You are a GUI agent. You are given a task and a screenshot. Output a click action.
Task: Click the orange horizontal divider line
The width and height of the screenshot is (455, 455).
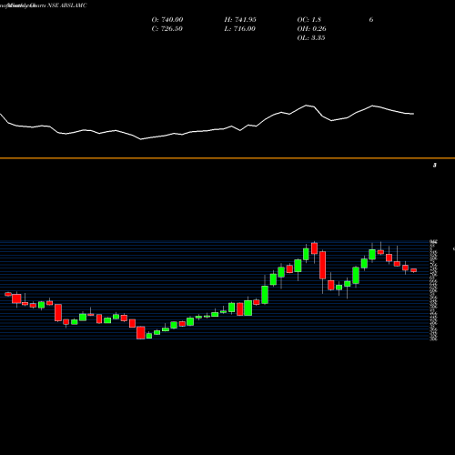tap(227, 158)
